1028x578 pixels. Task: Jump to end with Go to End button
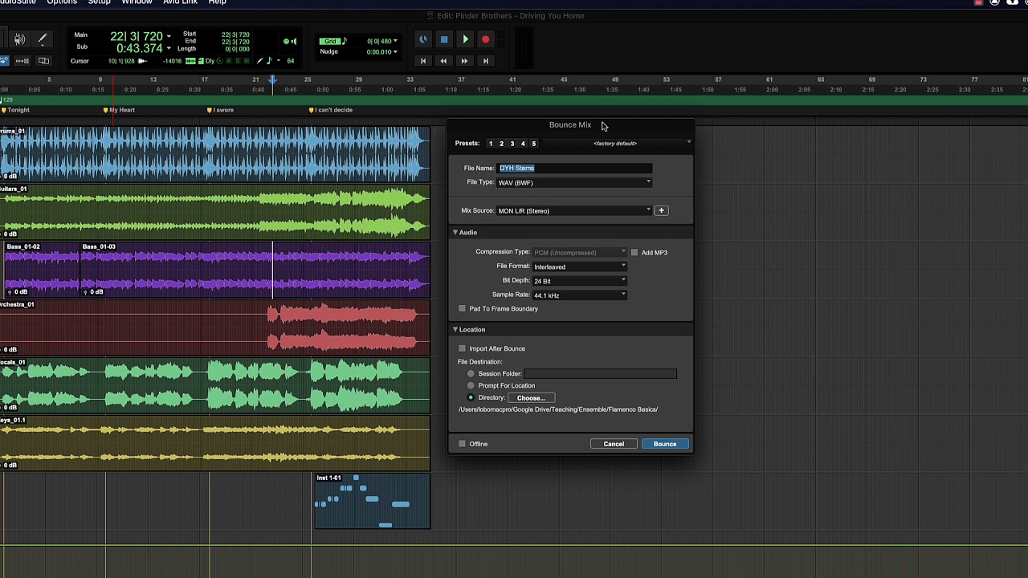[485, 61]
